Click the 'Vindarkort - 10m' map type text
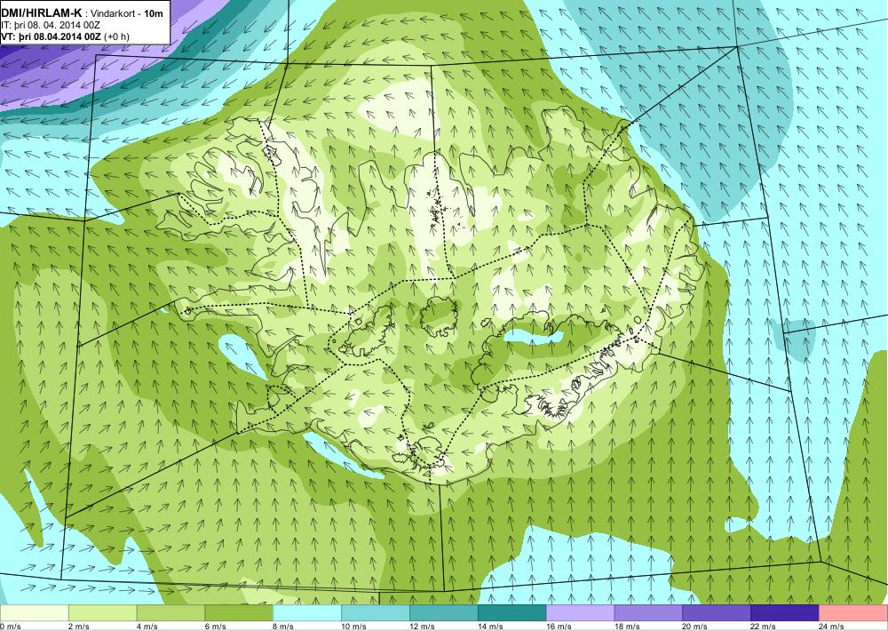The width and height of the screenshot is (888, 631). pos(126,13)
